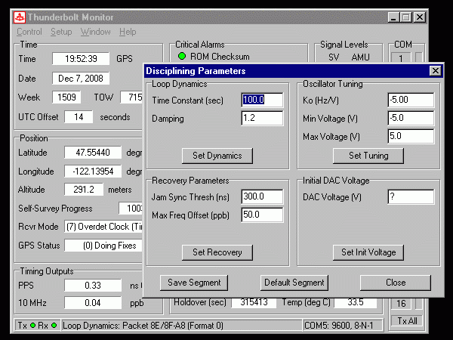Click the Save Segment button

[194, 283]
